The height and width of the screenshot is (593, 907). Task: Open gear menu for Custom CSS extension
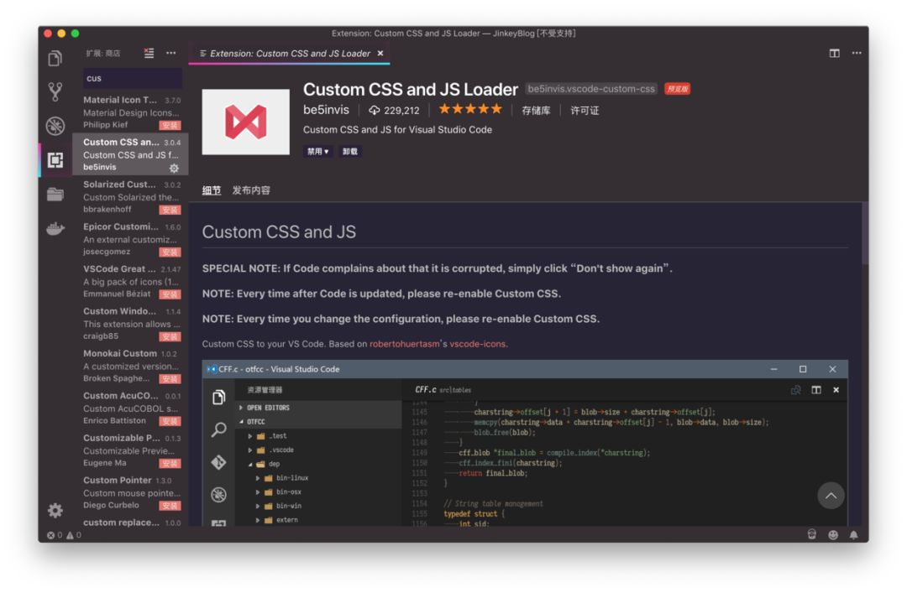pyautogui.click(x=174, y=169)
